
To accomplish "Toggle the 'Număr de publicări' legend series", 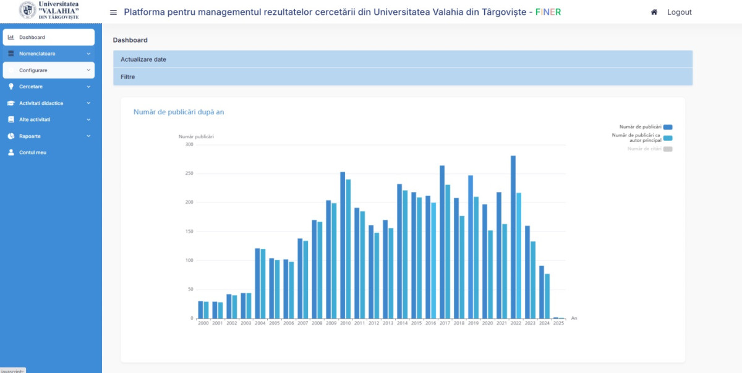I will tap(667, 127).
